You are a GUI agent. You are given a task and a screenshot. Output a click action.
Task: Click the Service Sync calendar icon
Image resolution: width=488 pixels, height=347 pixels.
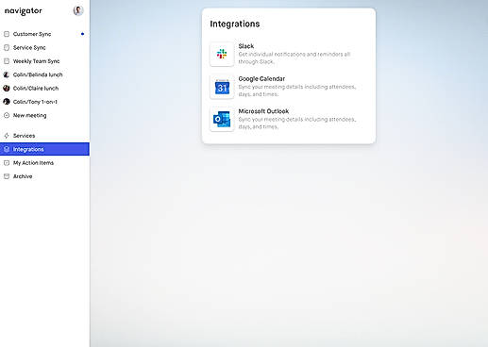click(7, 47)
